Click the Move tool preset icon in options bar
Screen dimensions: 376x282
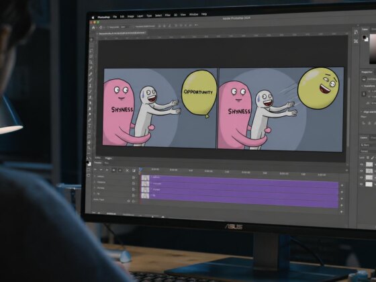click(101, 28)
